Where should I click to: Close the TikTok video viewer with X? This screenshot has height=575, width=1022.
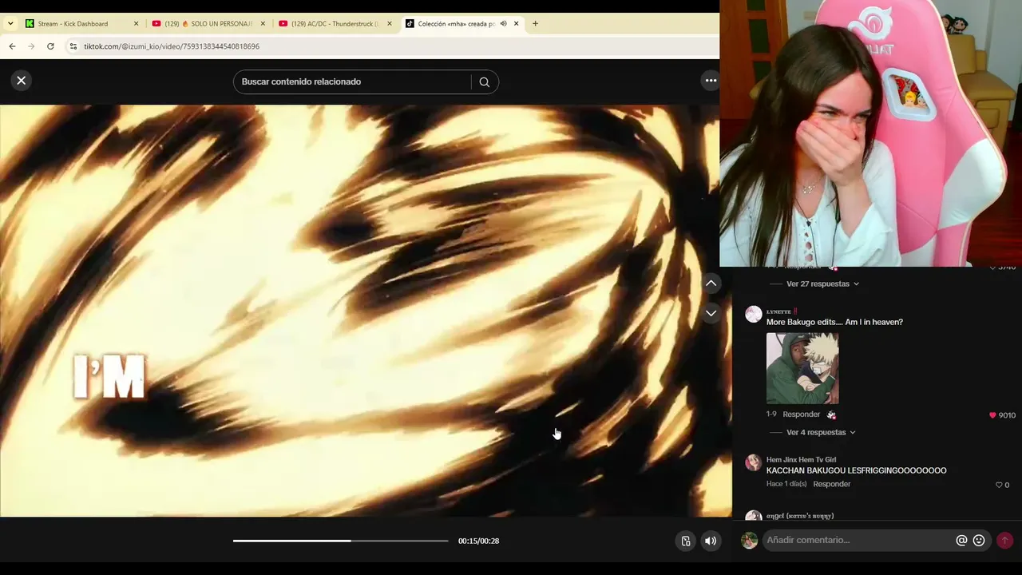(22, 81)
